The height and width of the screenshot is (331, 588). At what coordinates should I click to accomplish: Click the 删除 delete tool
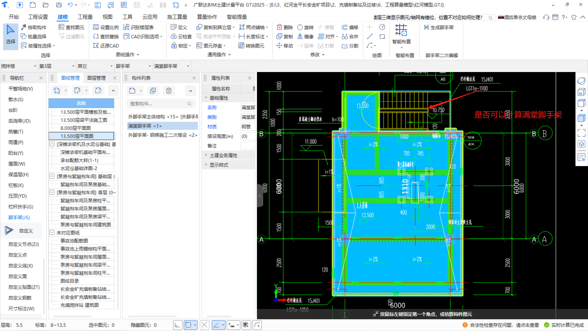(285, 27)
